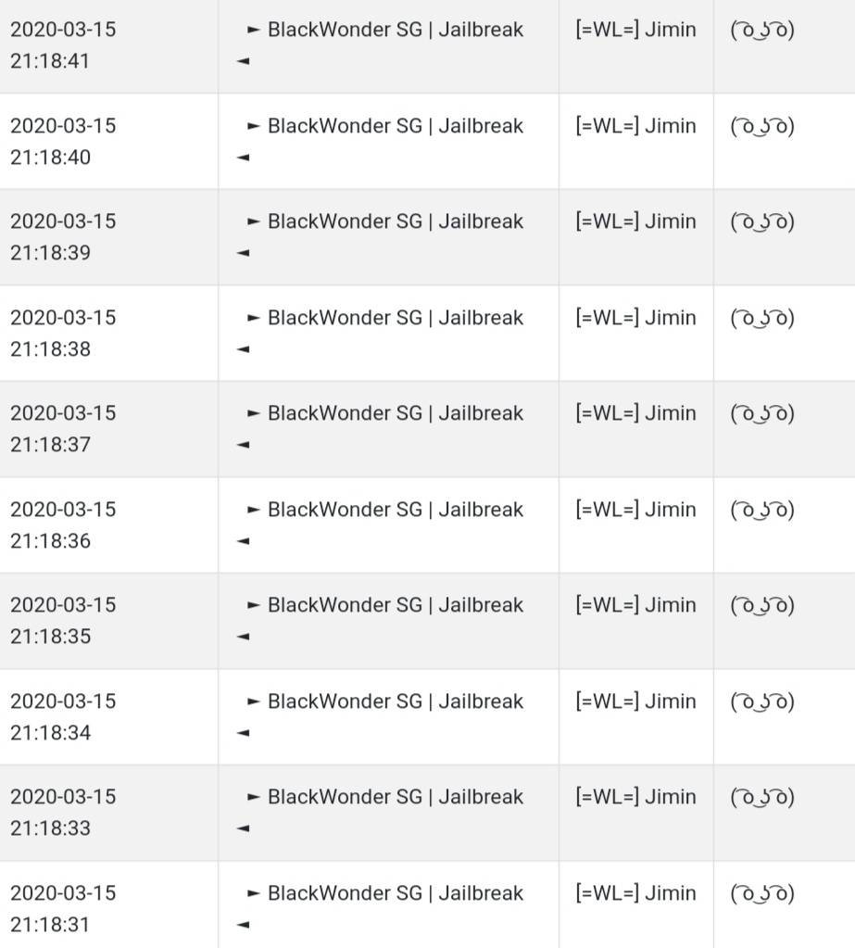Click emoticon message in 21:18:39 row
The image size is (855, 948).
(x=762, y=221)
